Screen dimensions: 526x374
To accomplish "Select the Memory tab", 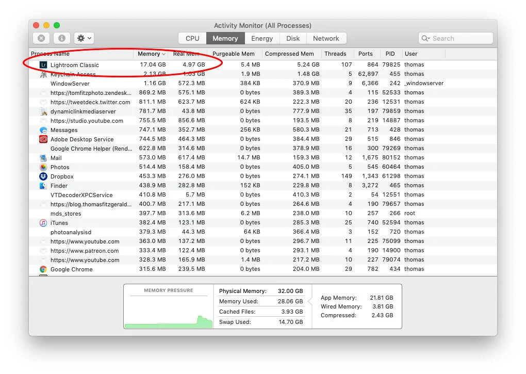I will click(x=225, y=38).
